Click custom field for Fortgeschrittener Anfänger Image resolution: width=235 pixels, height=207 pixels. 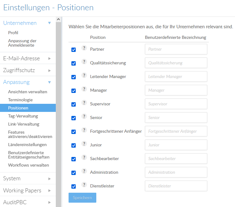(176, 131)
